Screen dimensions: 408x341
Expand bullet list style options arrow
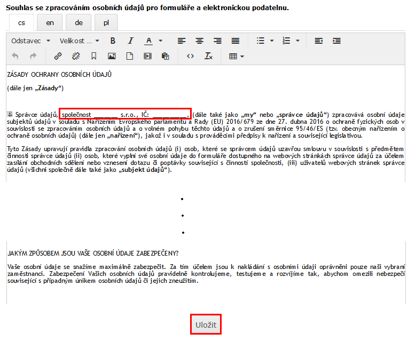click(x=272, y=41)
